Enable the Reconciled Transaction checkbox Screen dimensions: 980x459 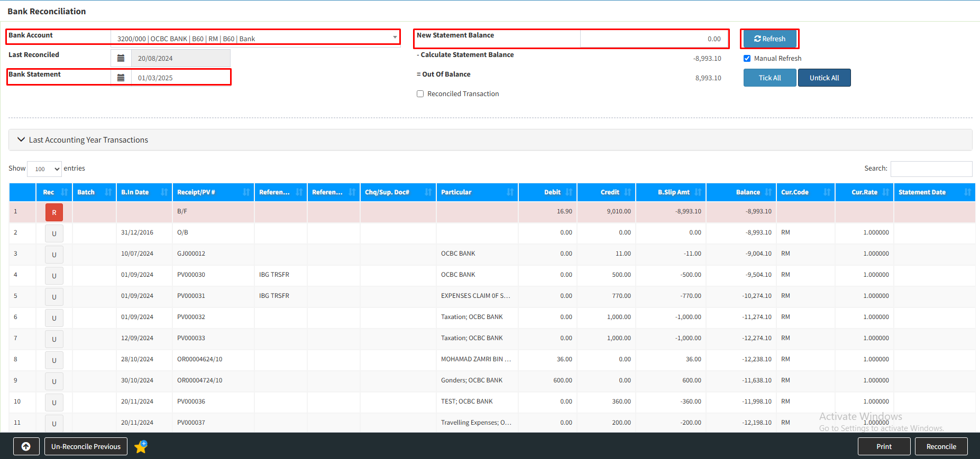tap(420, 94)
